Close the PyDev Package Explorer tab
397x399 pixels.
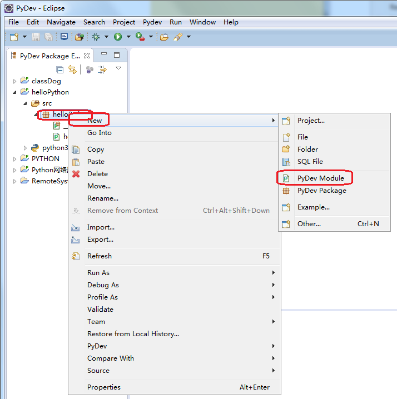coord(87,56)
